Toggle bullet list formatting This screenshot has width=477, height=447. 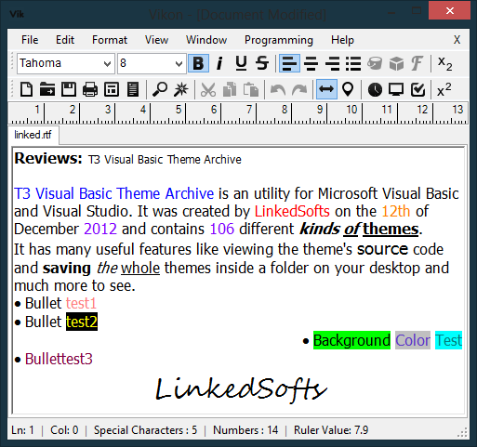pos(353,63)
